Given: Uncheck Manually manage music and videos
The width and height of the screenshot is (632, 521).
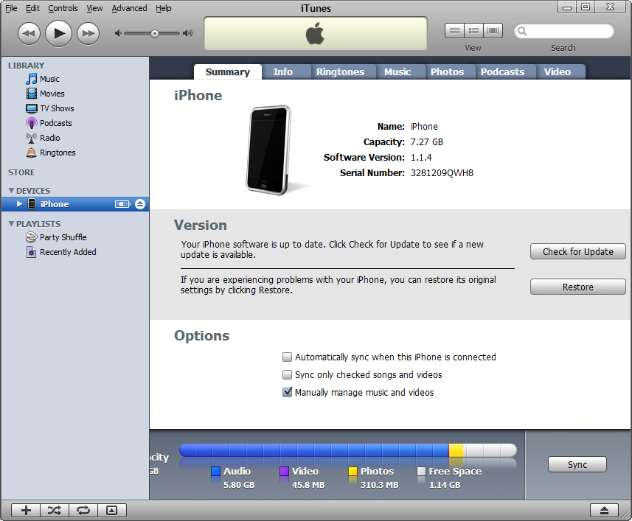Looking at the screenshot, I should [287, 392].
